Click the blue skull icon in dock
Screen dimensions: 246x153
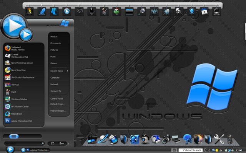coord(187,139)
